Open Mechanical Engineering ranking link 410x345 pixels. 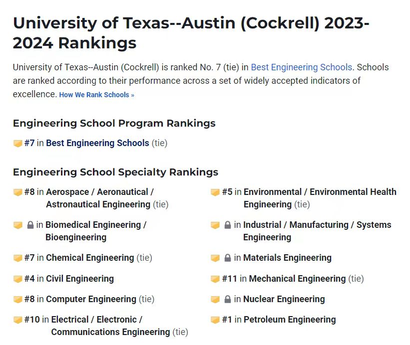pyautogui.click(x=297, y=279)
